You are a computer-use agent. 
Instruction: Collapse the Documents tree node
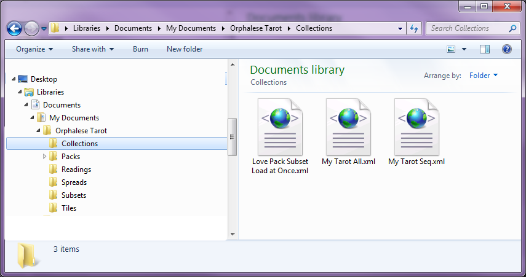click(26, 105)
